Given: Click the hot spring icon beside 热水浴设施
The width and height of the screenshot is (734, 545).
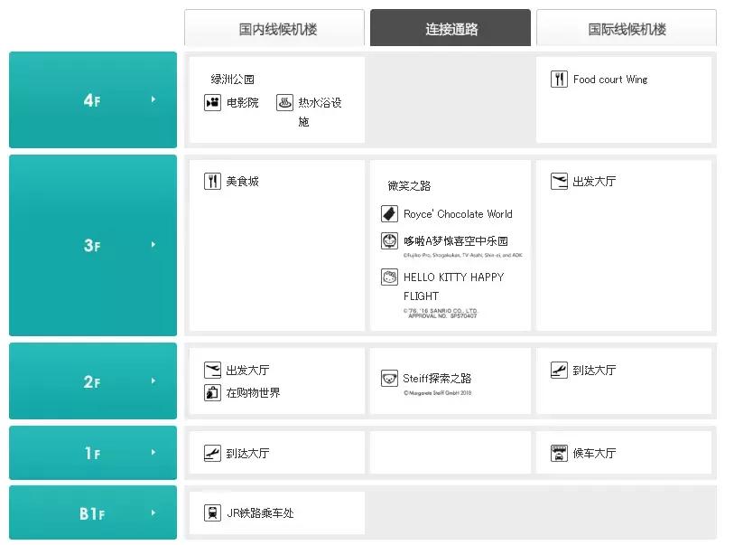Looking at the screenshot, I should click(284, 102).
